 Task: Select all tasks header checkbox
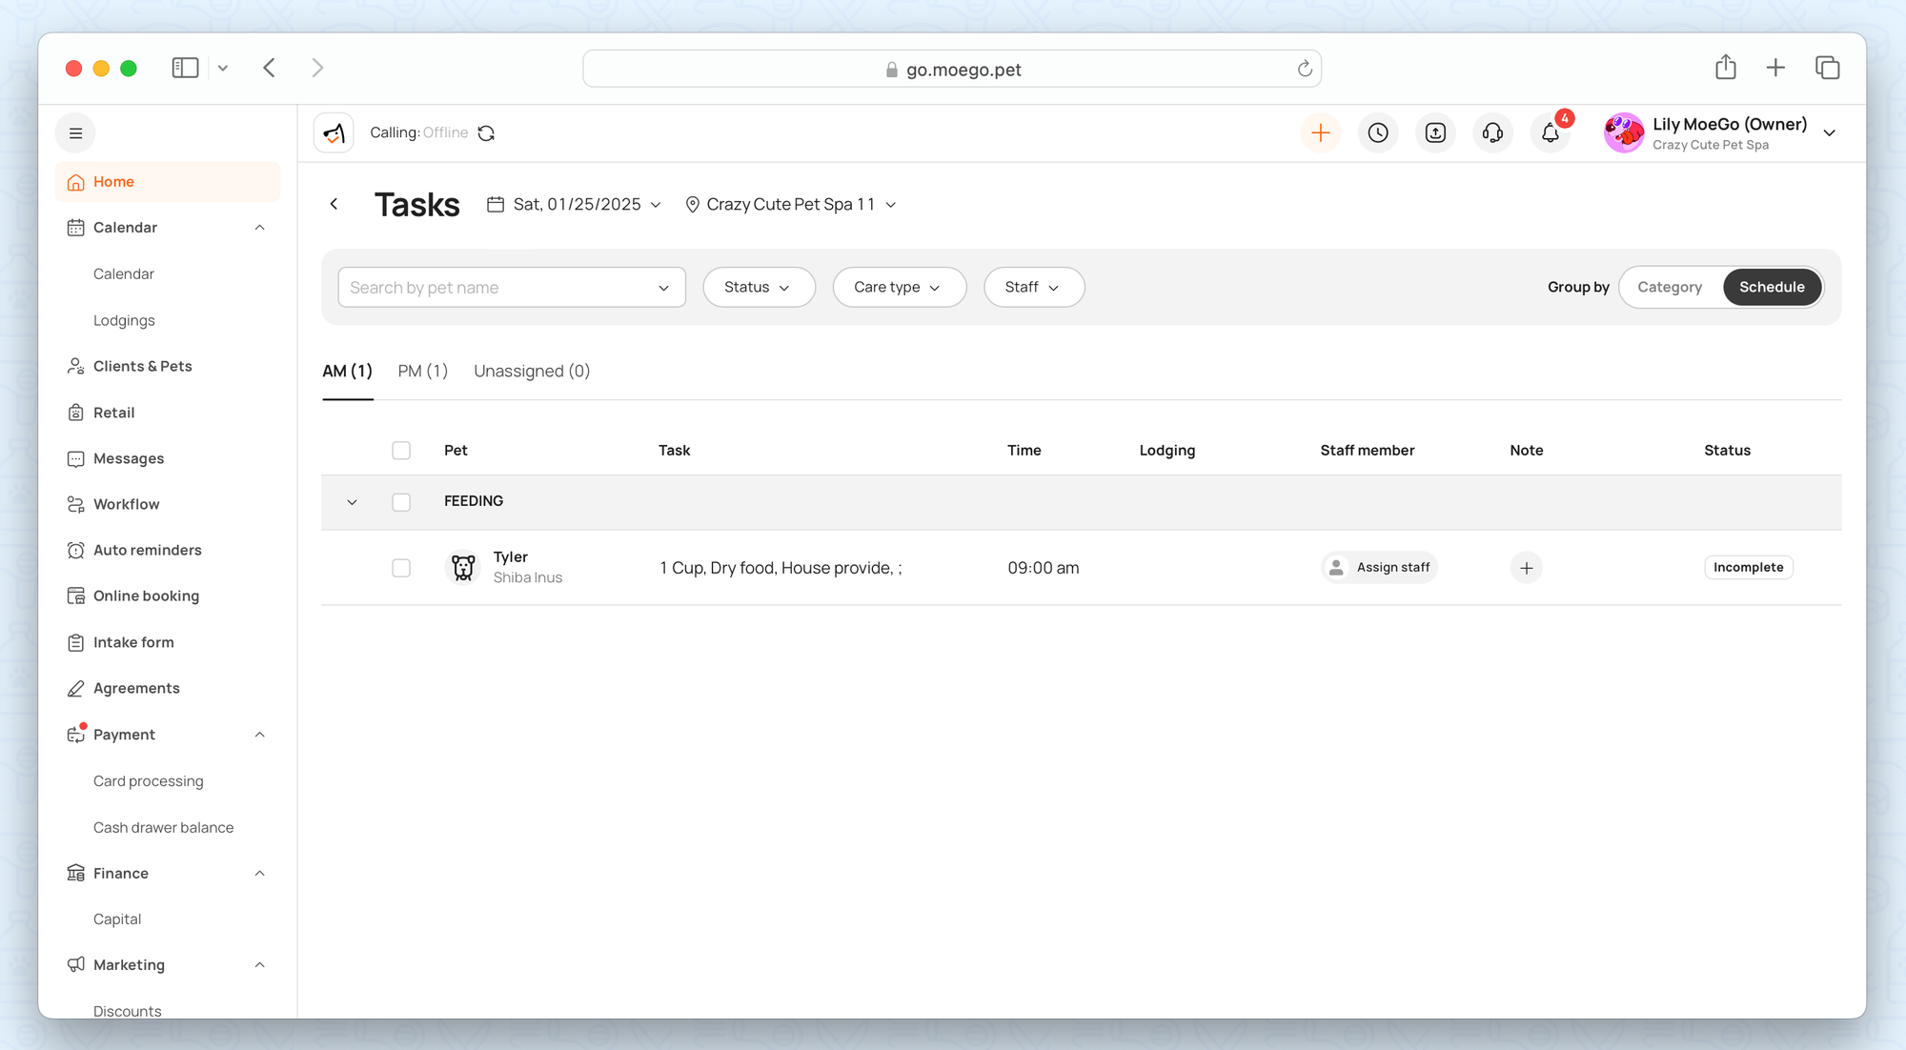pos(401,451)
